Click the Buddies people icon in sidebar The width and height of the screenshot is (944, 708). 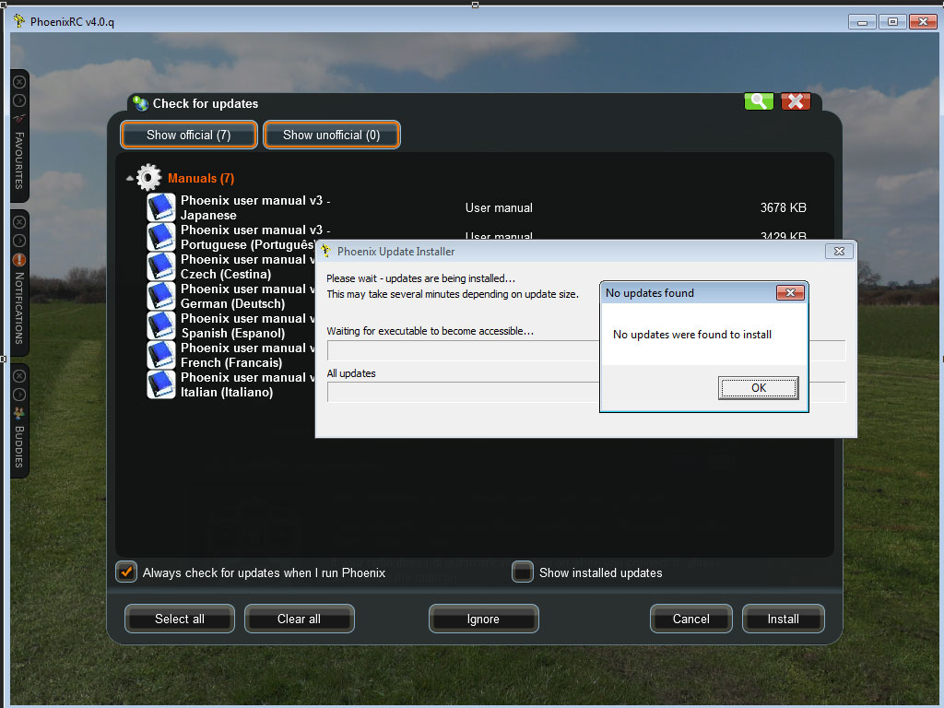[x=19, y=413]
